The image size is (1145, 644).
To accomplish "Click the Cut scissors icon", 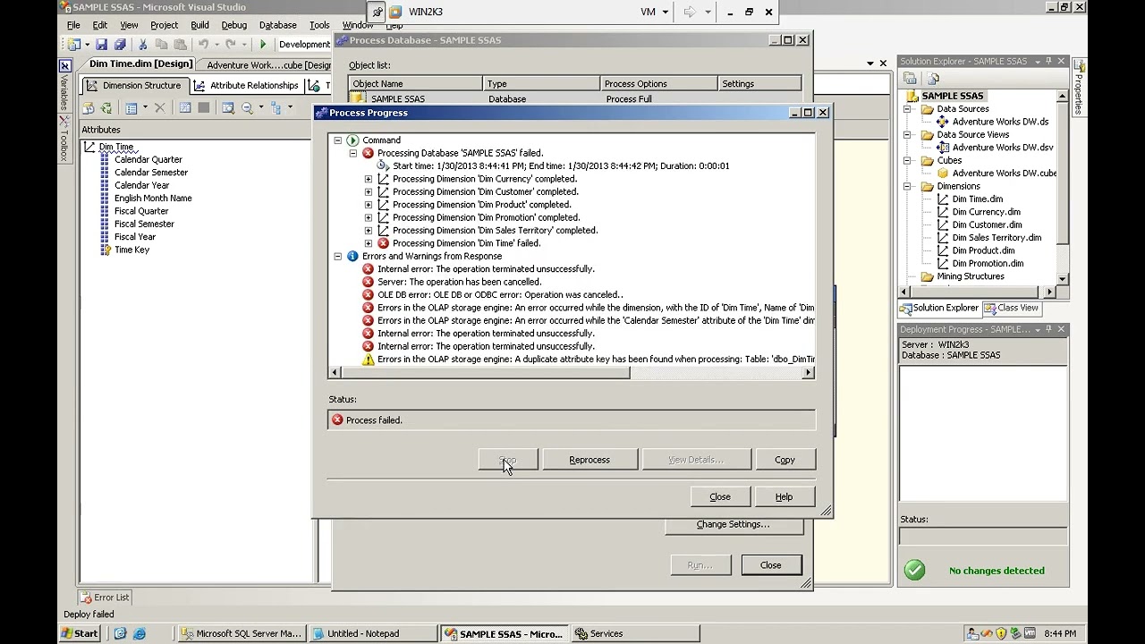I will click(x=142, y=45).
